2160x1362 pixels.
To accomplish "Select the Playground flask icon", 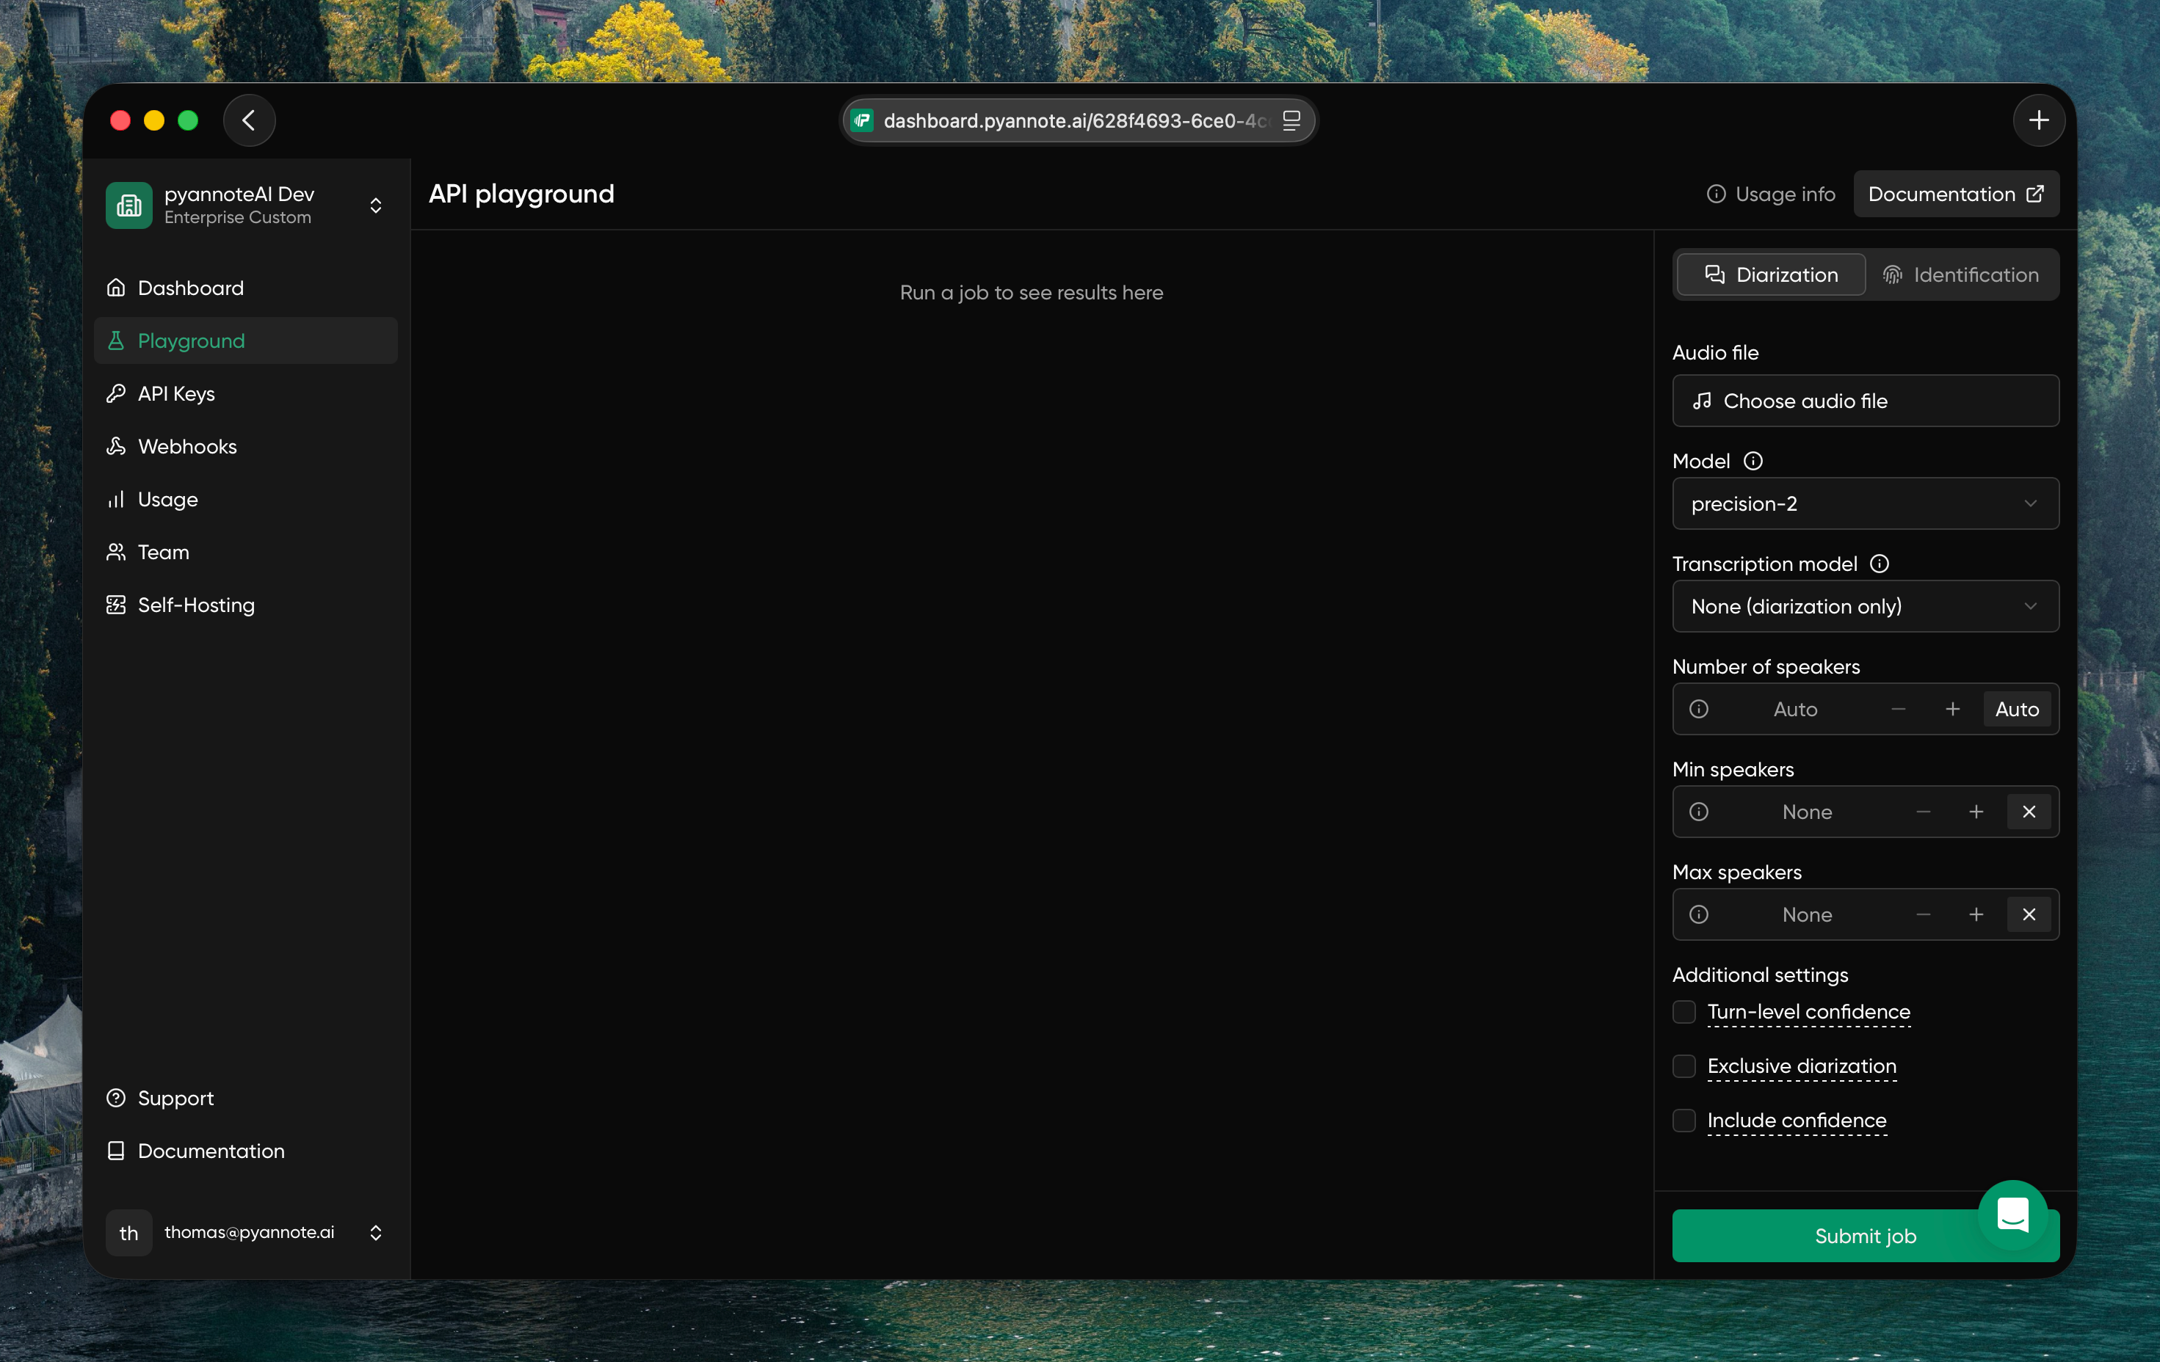I will (117, 340).
